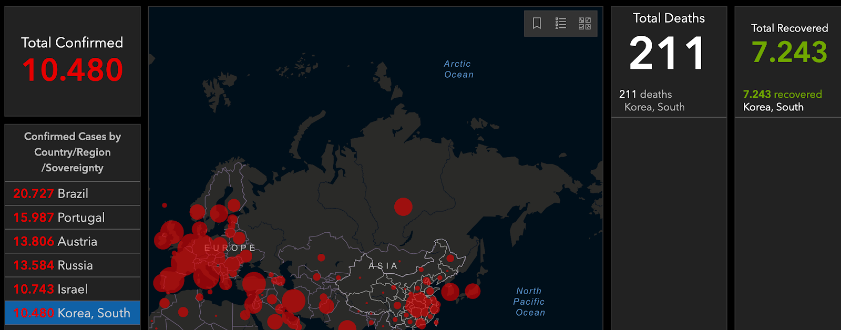This screenshot has height=330, width=841.
Task: Select the 211 deaths Korea, South entry
Action: (x=669, y=100)
